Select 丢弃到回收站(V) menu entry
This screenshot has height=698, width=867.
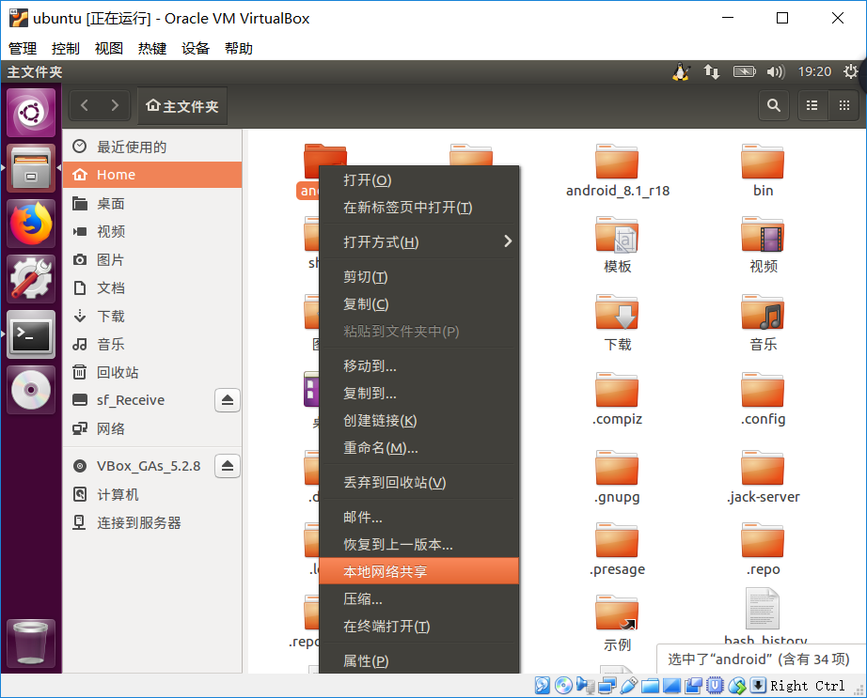click(x=419, y=483)
